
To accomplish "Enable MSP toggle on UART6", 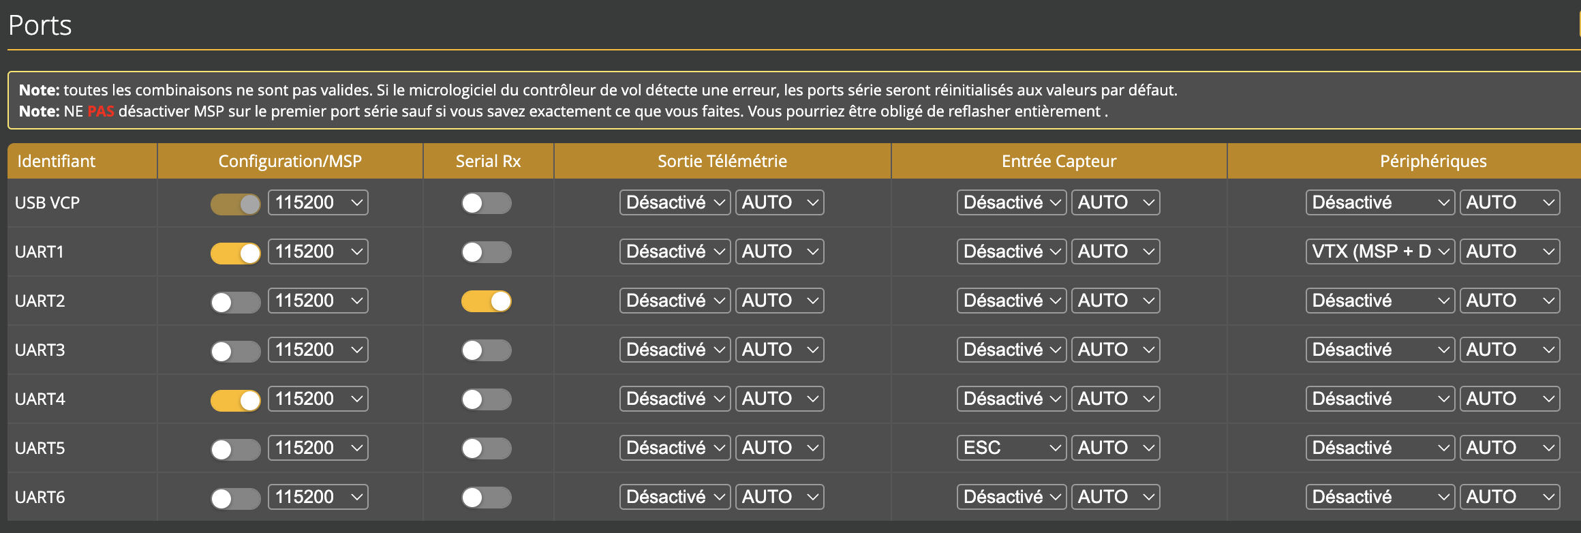I will pyautogui.click(x=235, y=498).
